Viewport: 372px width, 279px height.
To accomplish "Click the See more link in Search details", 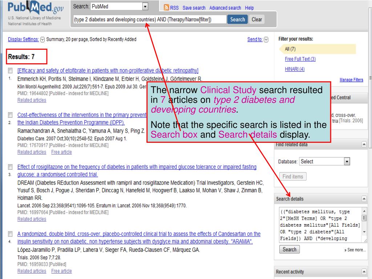I will (355, 250).
